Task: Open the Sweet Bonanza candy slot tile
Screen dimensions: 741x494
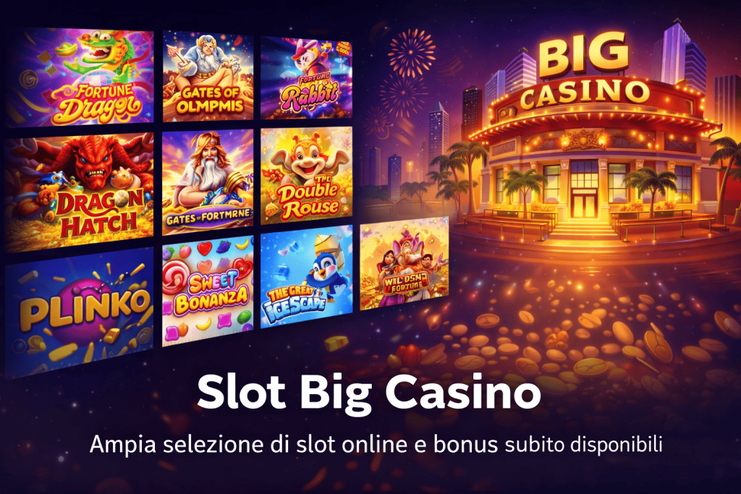Action: pos(208,291)
